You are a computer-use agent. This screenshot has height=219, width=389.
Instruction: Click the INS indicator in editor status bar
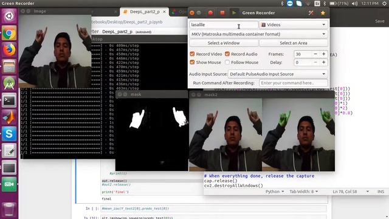click(x=380, y=192)
